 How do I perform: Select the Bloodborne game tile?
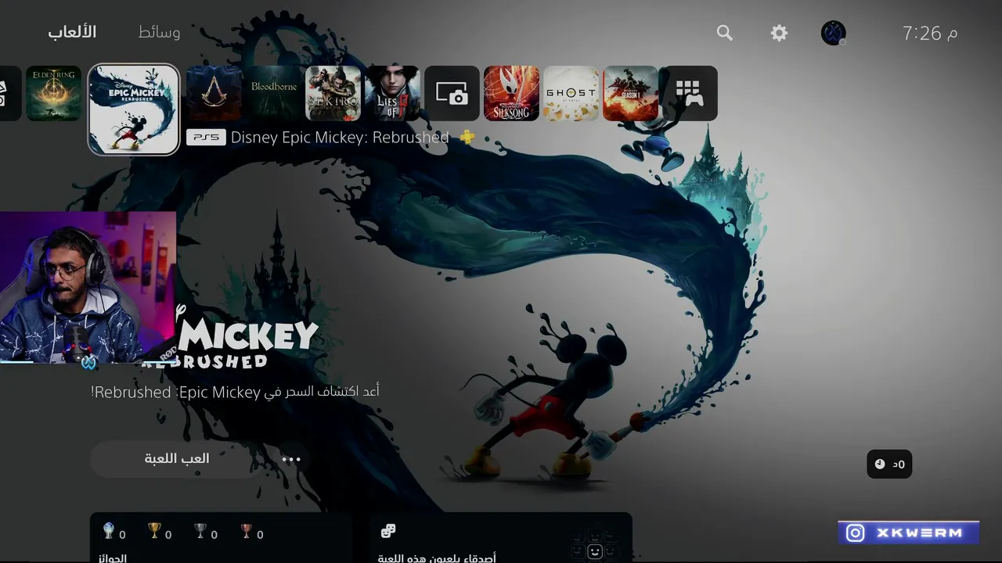tap(274, 93)
